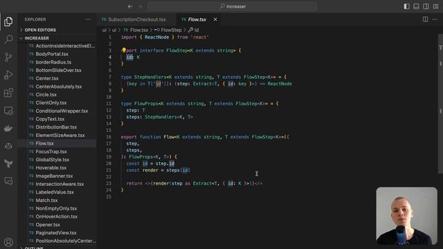Viewport: 443px width, 249px height.
Task: Open Explorer Views and More Actions menu
Action: pyautogui.click(x=88, y=19)
